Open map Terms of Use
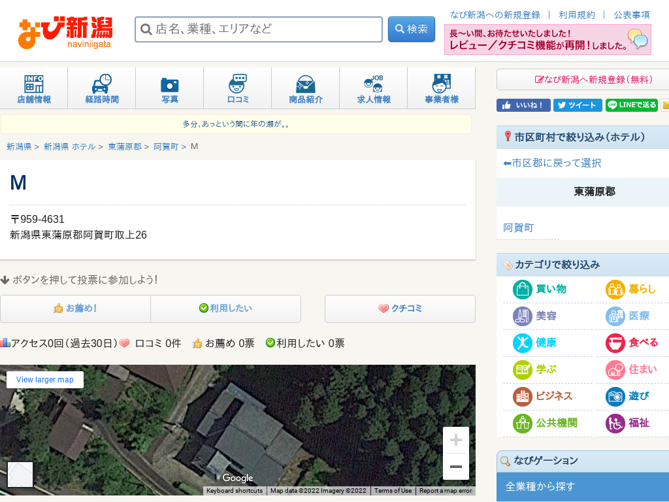Screen dimensions: 669x502 [393, 491]
